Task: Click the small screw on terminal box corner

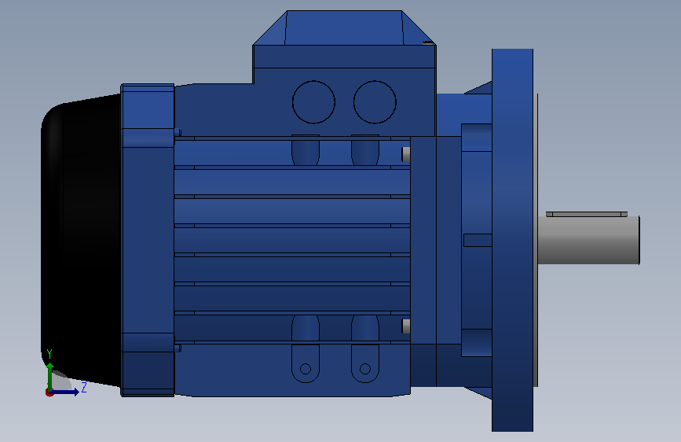Action: coord(428,42)
